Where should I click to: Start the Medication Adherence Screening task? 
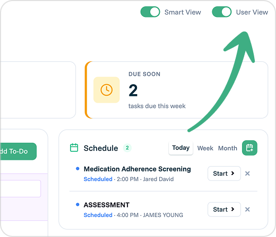pyautogui.click(x=224, y=174)
